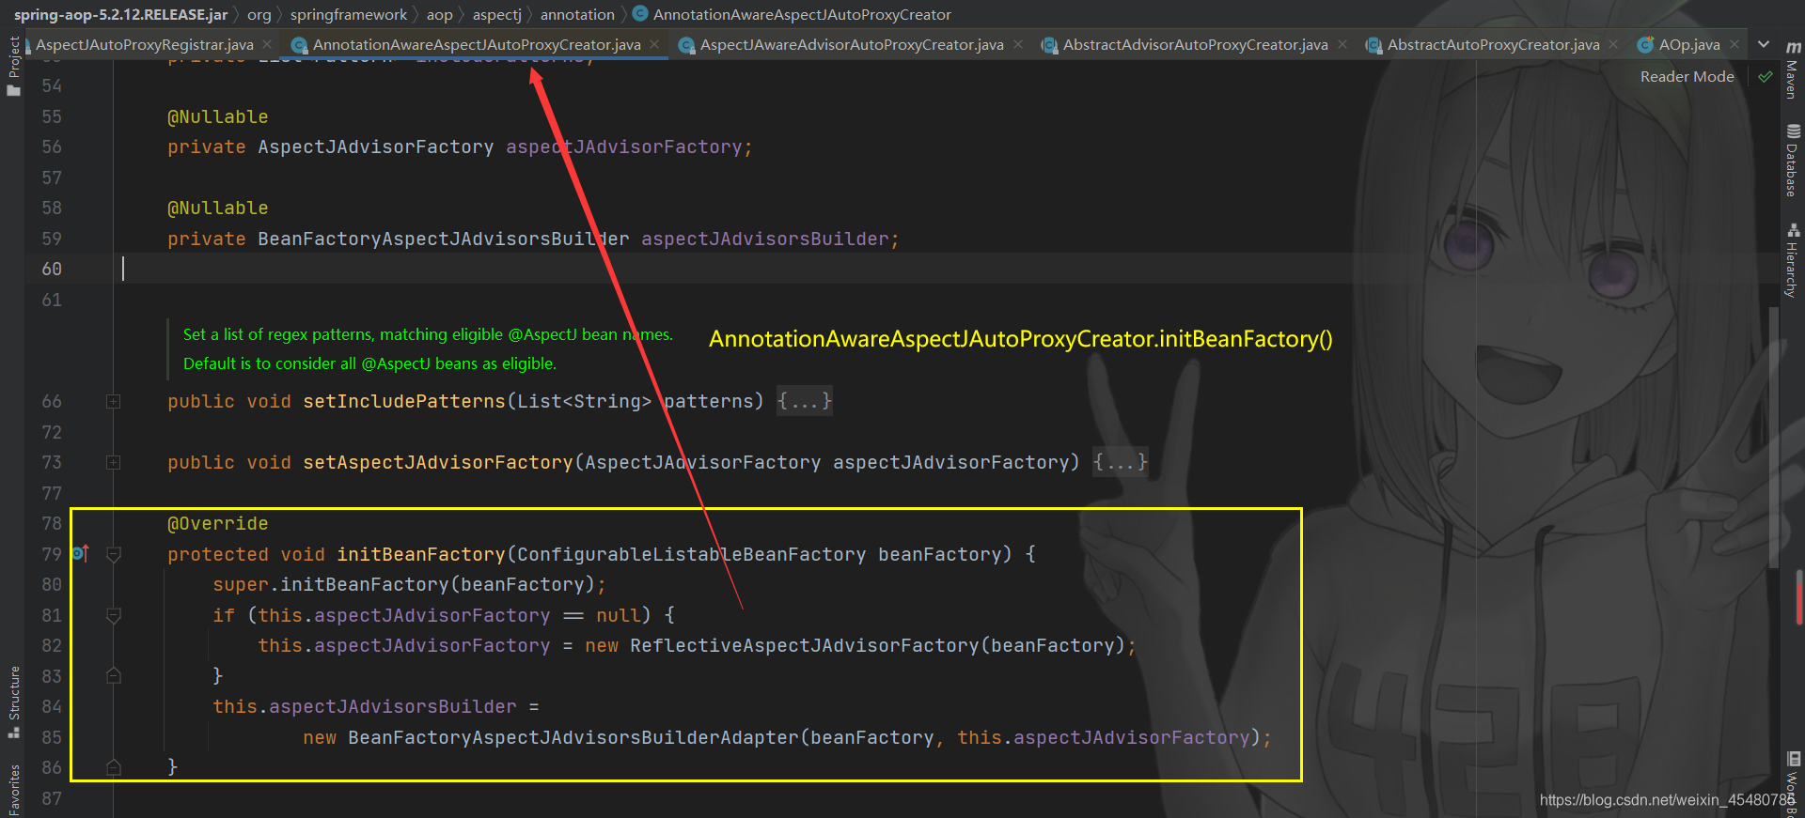Close the AnnotationAwareAspectJAutoProxyCreator.java tab

pyautogui.click(x=654, y=44)
